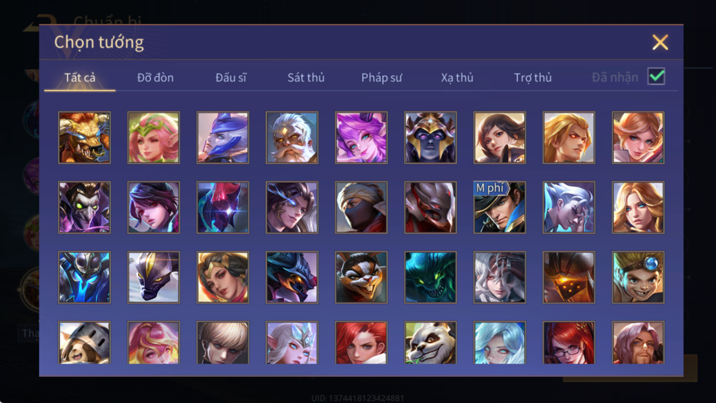716x403 pixels.
Task: Choose the red-haired woman with glasses portrait
Action: [x=568, y=342]
